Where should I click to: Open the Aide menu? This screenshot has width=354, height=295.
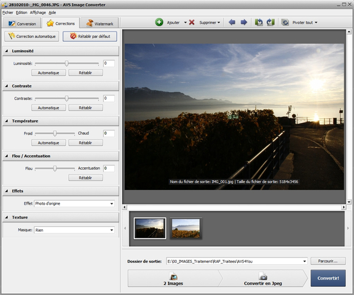pos(52,13)
